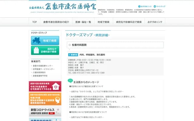The width and height of the screenshot is (194, 121).
Task: Click the green speech bubble message icon
Action: coord(70,81)
